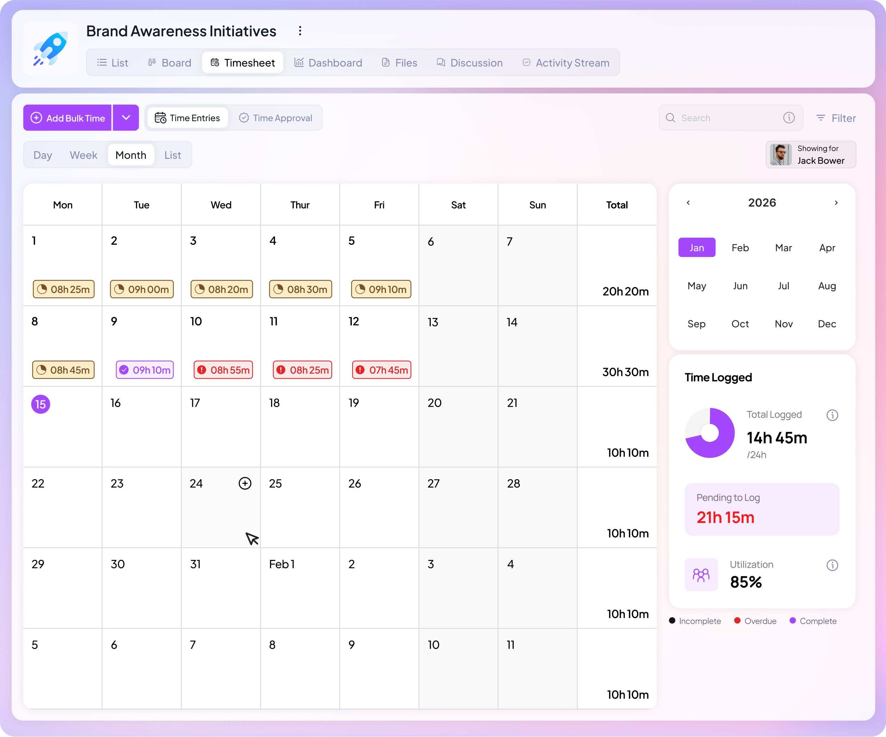Click the Incomplete legend dot
Viewport: 886px width, 737px height.
point(673,621)
